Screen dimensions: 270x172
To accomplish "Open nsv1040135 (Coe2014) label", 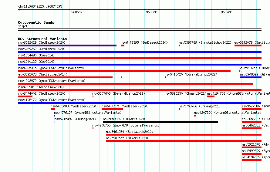I will [36, 62].
